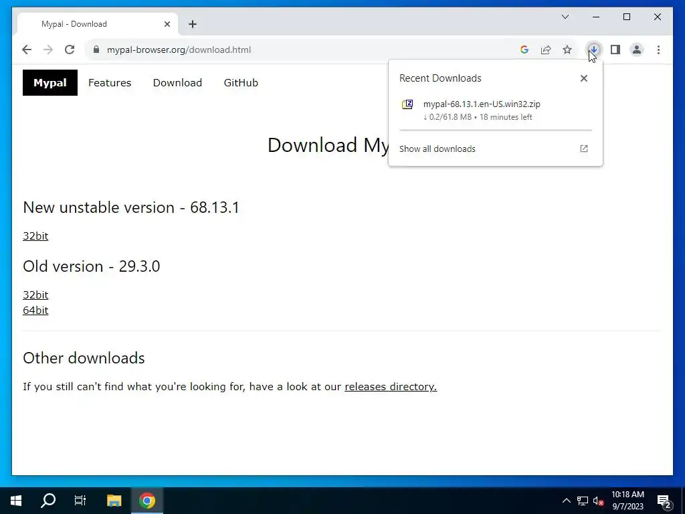Screen dimensions: 685x514
Task: Open the notification center icon
Action: (x=664, y=501)
